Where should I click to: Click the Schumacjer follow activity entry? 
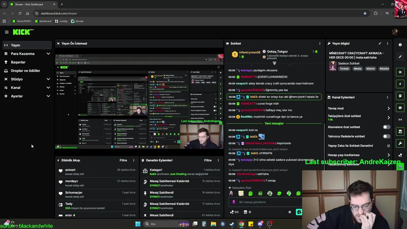pyautogui.click(x=97, y=194)
